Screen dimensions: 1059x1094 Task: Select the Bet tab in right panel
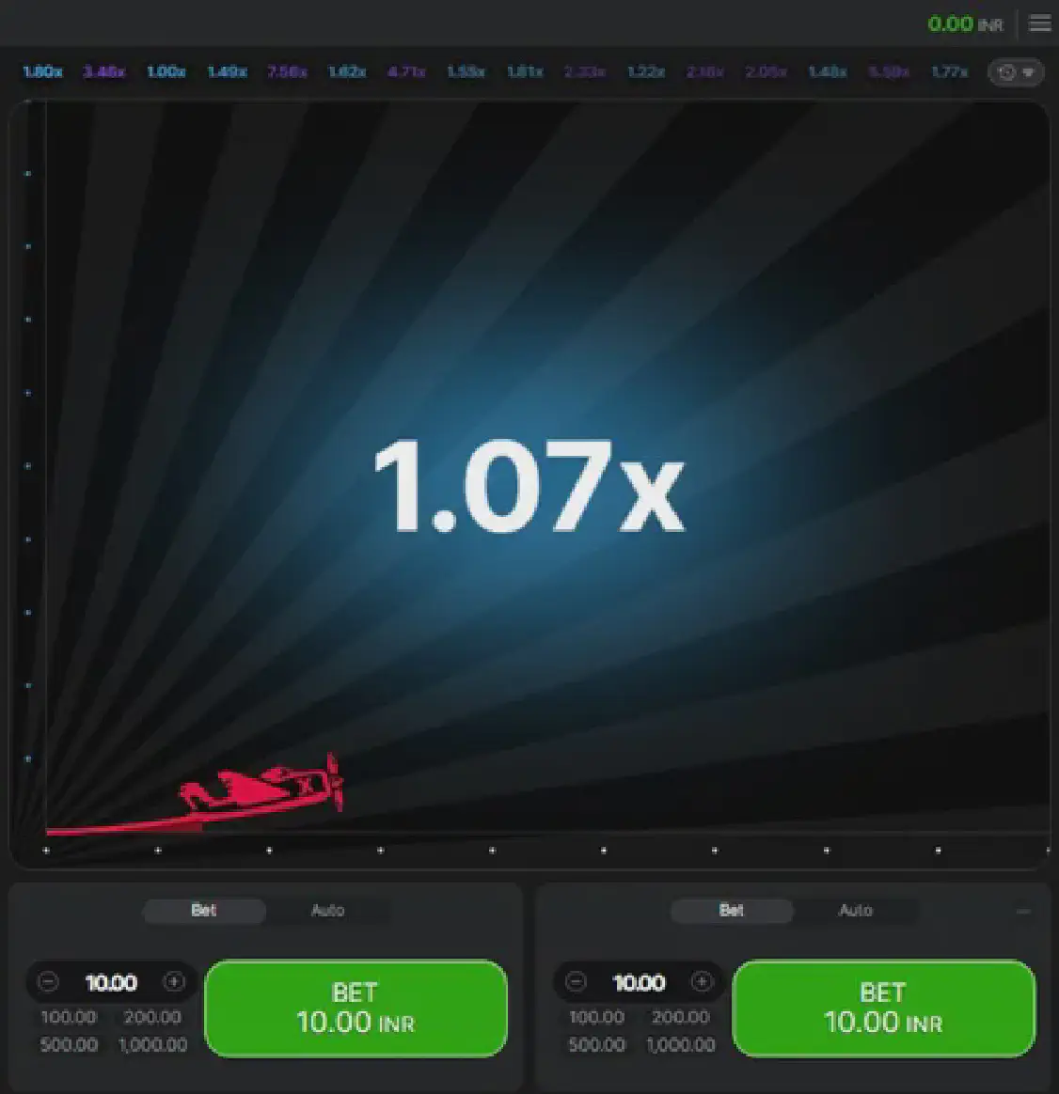[732, 911]
